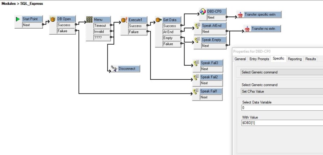
Task: Select the Speak Fail1 title label
Action: [211, 91]
